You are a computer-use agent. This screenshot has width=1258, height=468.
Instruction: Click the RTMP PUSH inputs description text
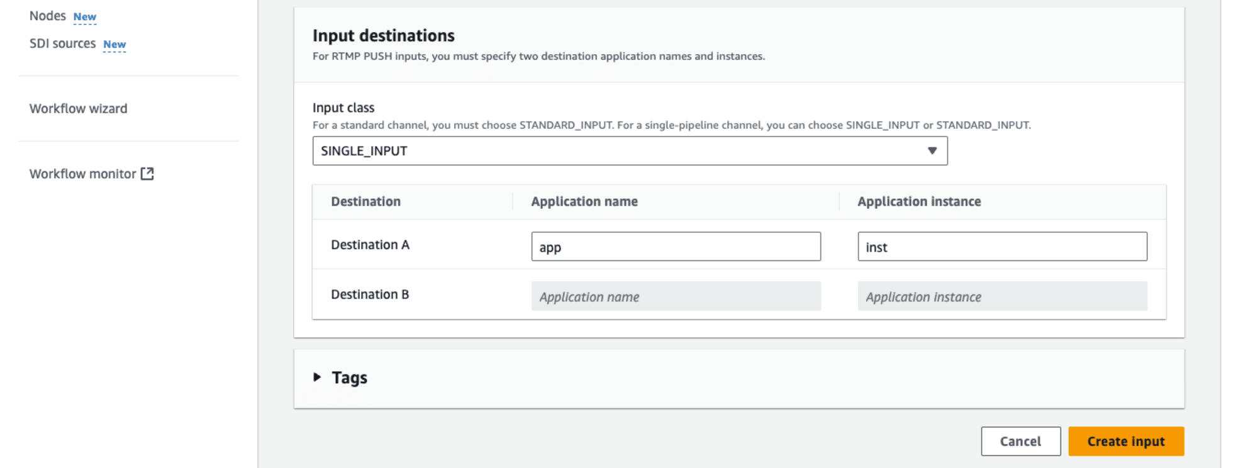pyautogui.click(x=538, y=56)
